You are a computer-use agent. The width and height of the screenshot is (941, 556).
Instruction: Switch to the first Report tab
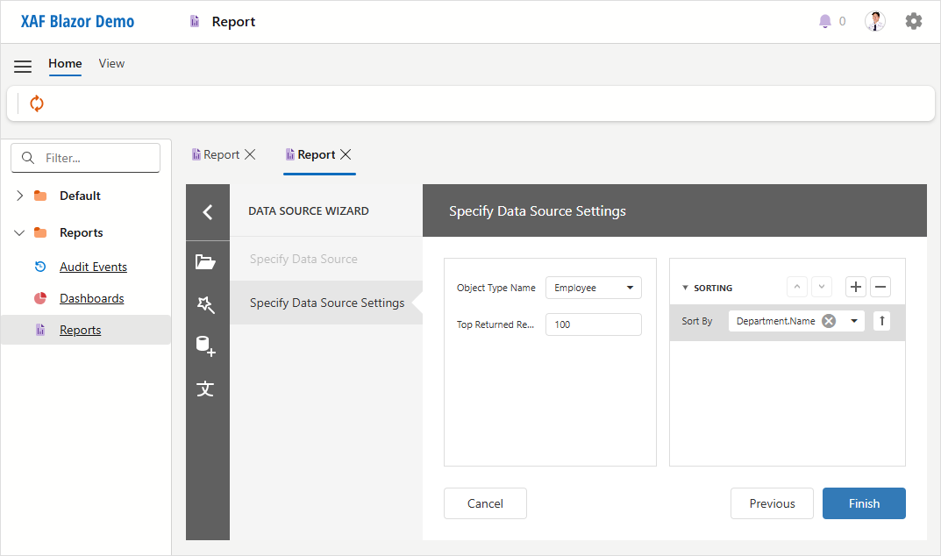click(x=221, y=154)
